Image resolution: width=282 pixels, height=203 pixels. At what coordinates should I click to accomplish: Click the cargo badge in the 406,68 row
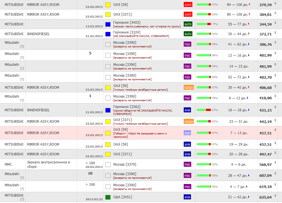point(189,88)
